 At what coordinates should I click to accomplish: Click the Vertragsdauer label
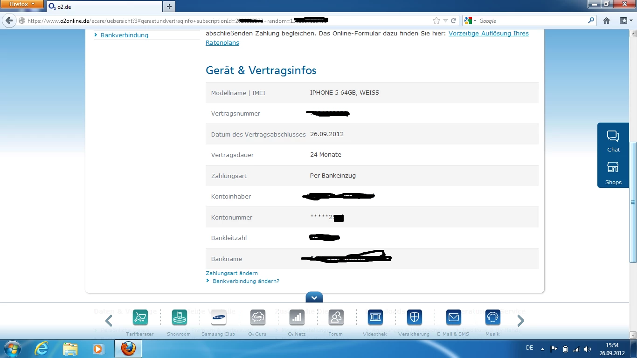pos(232,155)
